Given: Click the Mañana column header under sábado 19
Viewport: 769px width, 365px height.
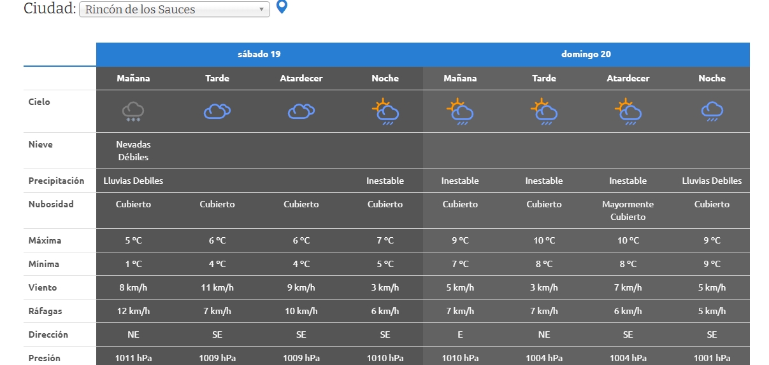Looking at the screenshot, I should click(x=133, y=78).
